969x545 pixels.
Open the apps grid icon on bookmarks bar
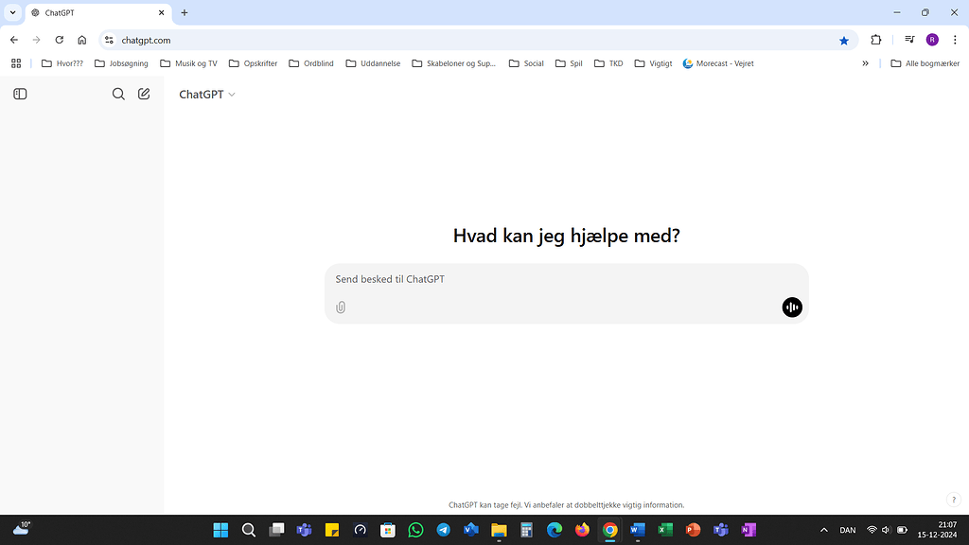16,63
